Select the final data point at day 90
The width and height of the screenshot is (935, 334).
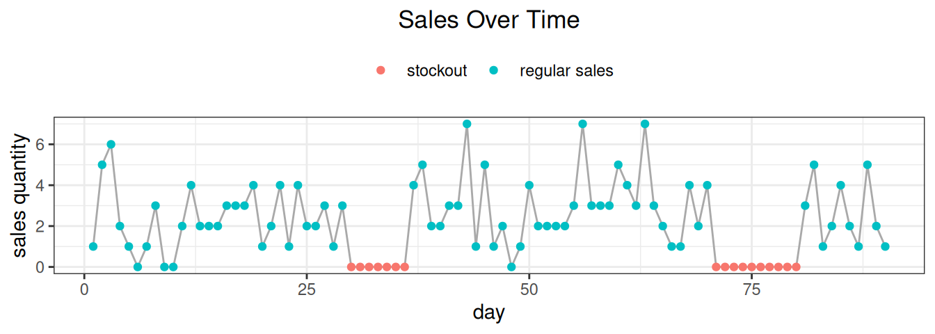[885, 246]
